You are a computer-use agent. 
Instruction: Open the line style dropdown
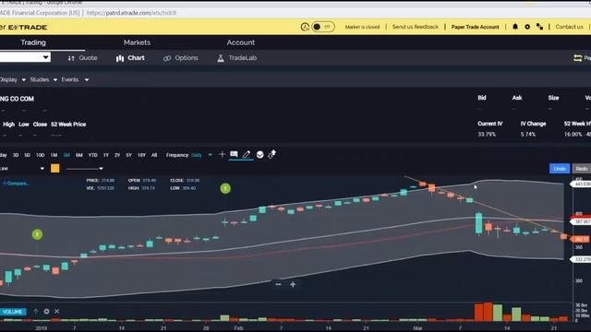click(84, 168)
